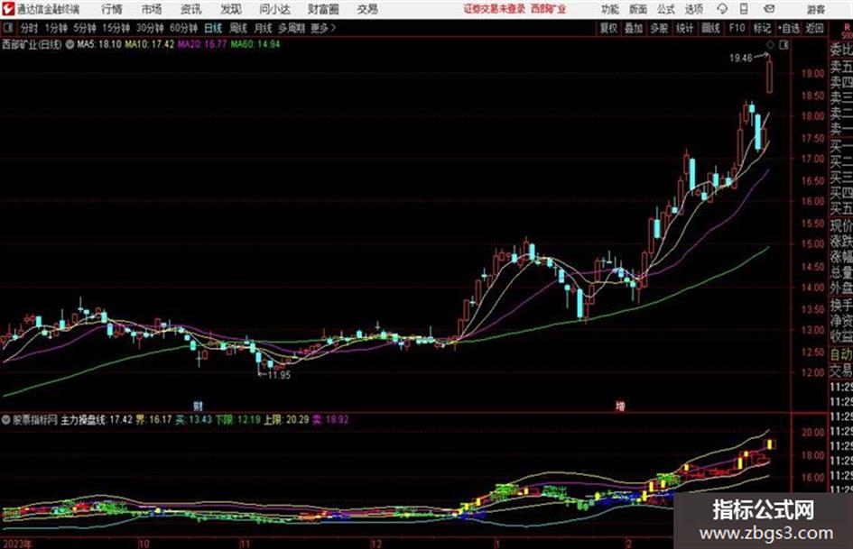Screen dimensions: 853x549
Task: Click the MA10: 17.42 indicator label
Action: tap(149, 44)
